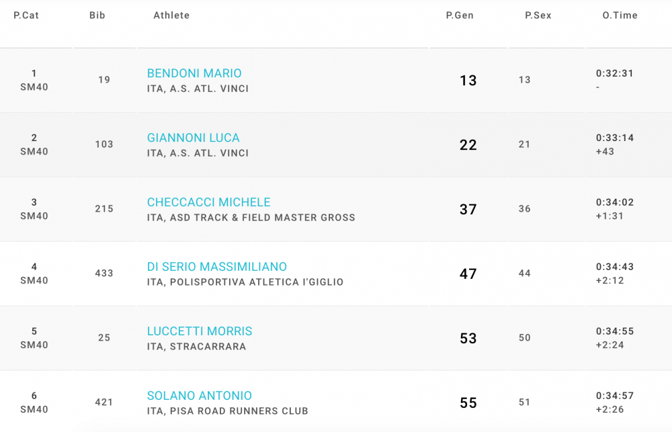Select time 0:34:55 in Luccetti row
The height and width of the screenshot is (432, 672).
click(x=615, y=331)
